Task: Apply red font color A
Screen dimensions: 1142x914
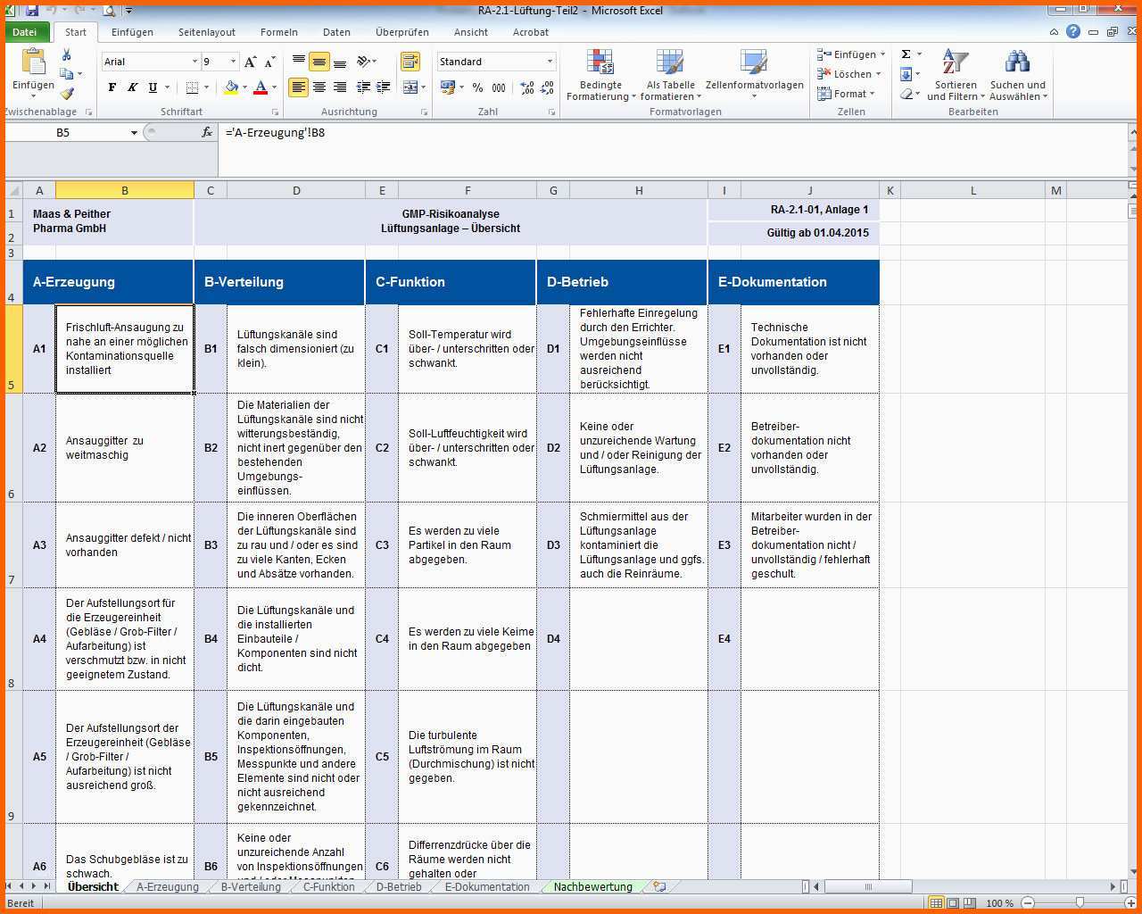Action: coord(261,87)
